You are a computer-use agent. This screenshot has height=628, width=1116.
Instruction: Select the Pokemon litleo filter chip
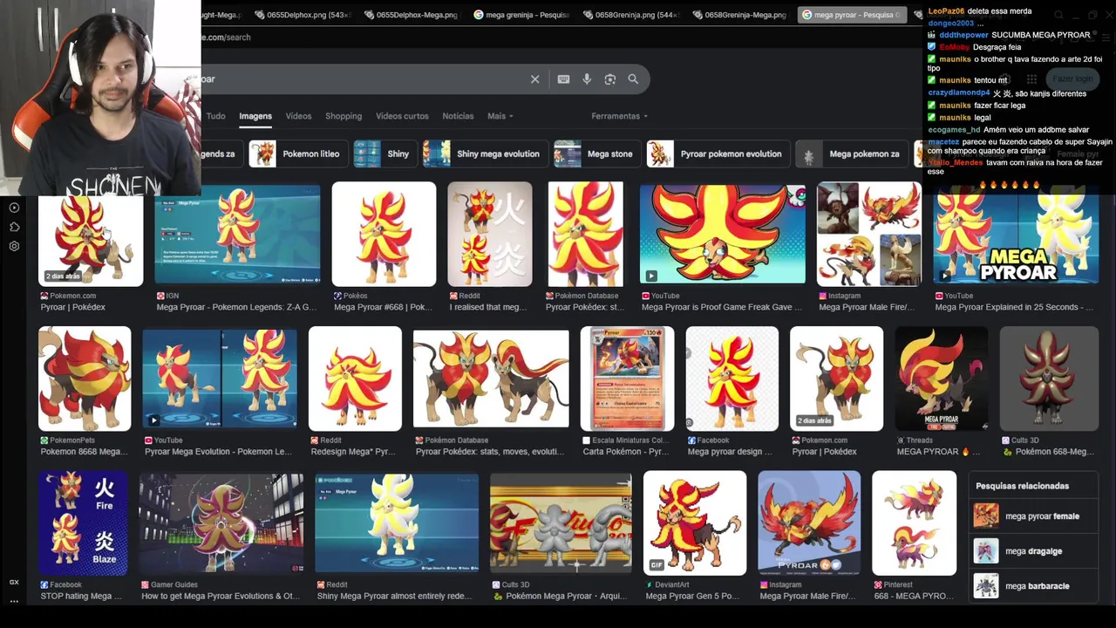pos(296,154)
